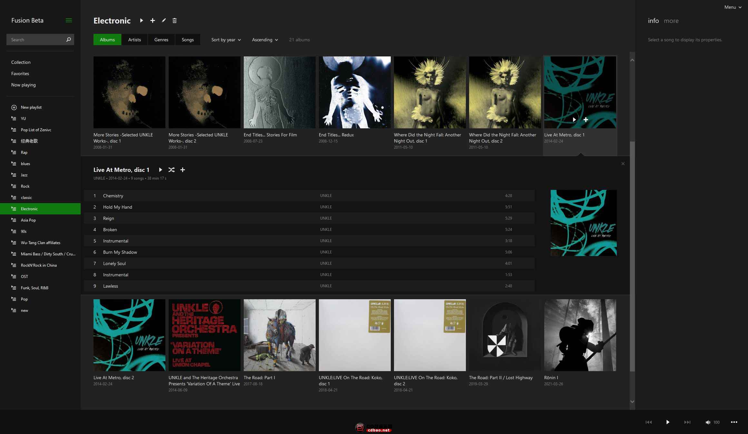Shuffle Live At Metro disc 1
Viewport: 748px width, 434px height.
point(172,170)
